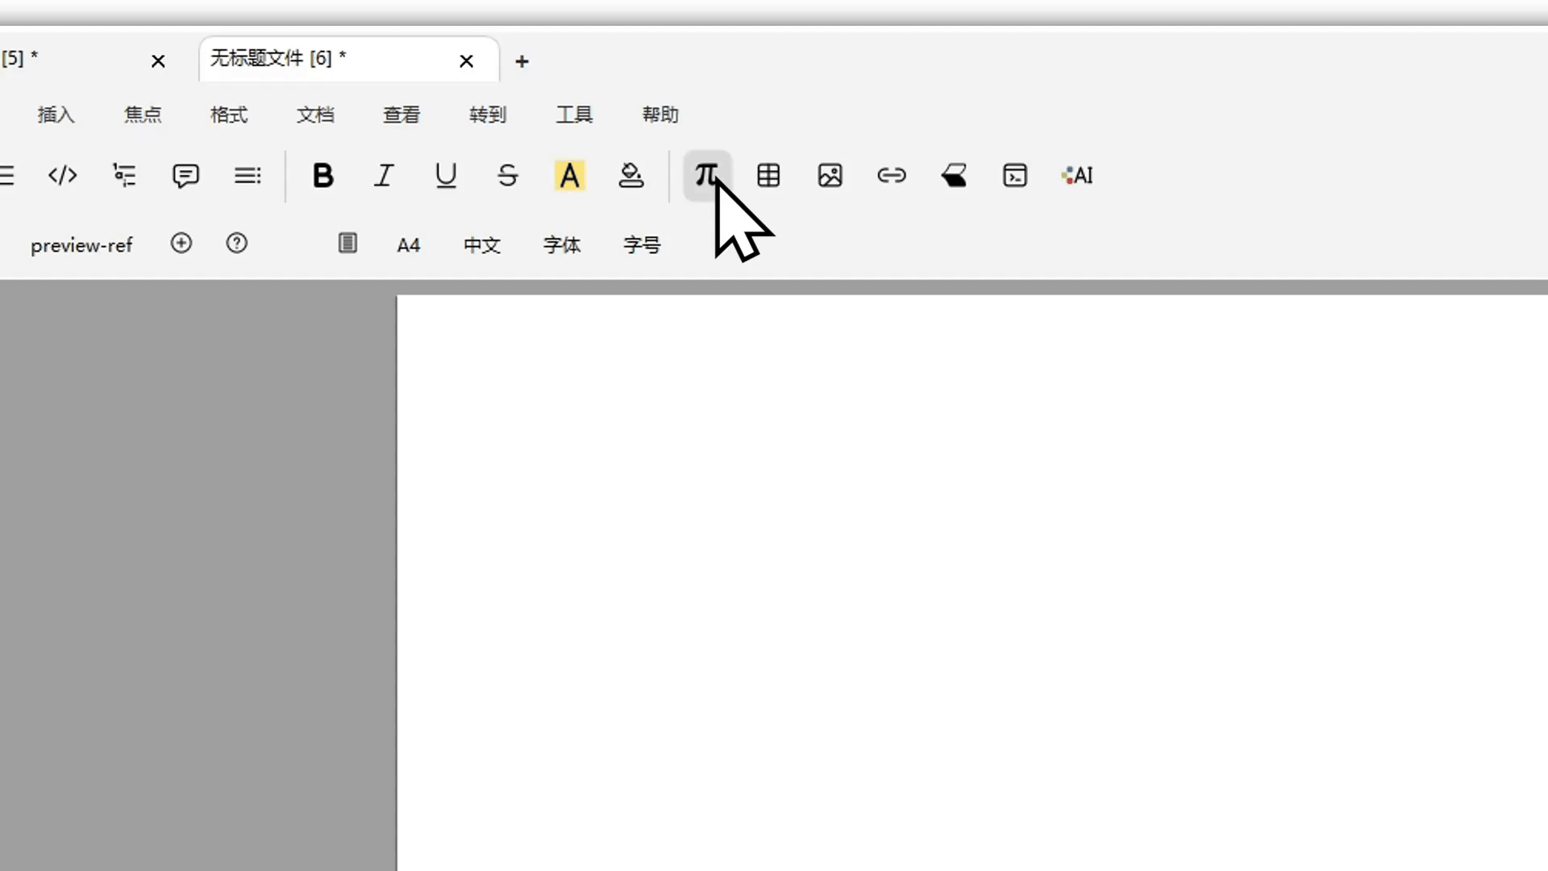1548x871 pixels.
Task: Click the math formula pi icon
Action: pos(706,175)
